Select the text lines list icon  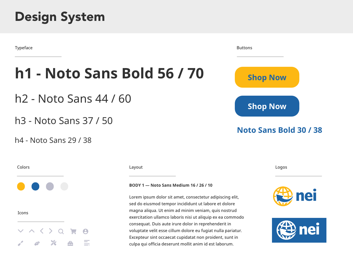point(87,243)
